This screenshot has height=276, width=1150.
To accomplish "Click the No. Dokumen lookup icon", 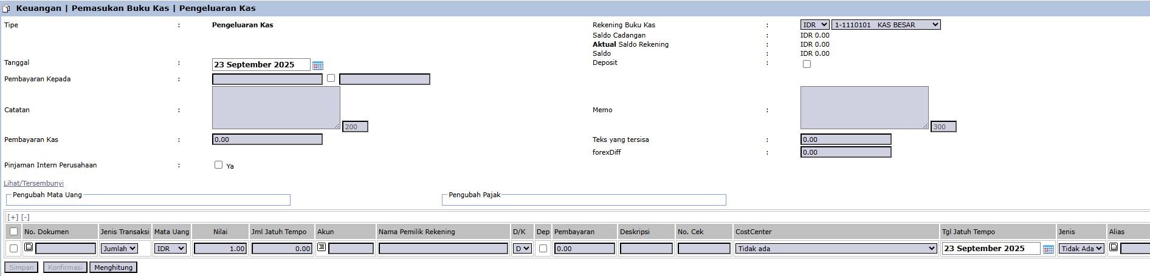I will [29, 247].
